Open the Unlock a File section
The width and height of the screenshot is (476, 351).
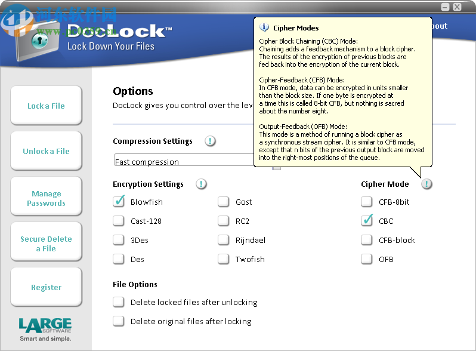pos(46,151)
